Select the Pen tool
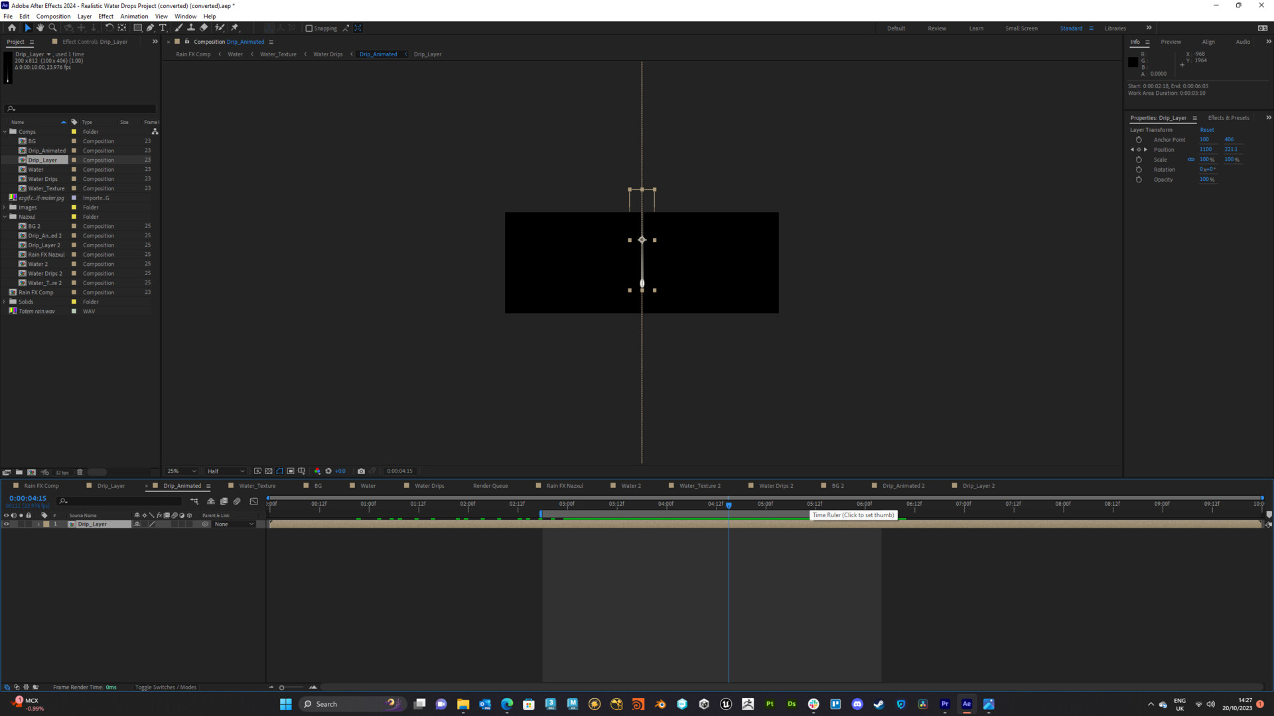This screenshot has width=1274, height=716. [x=150, y=28]
